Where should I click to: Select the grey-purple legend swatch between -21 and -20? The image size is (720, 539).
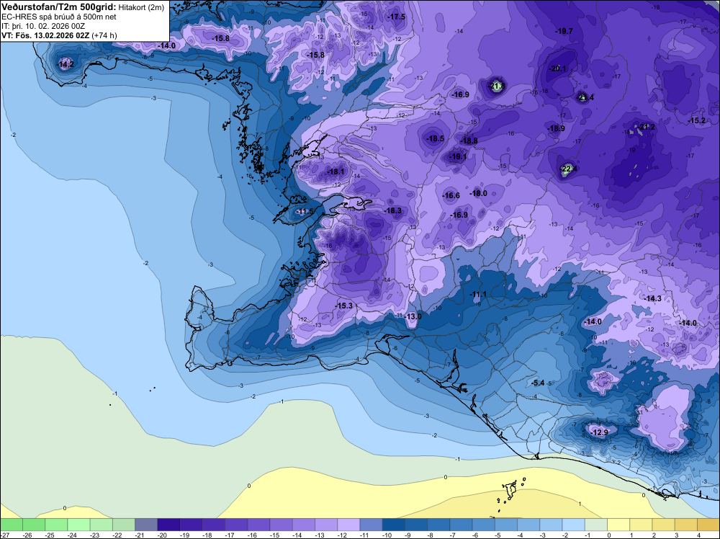point(146,525)
